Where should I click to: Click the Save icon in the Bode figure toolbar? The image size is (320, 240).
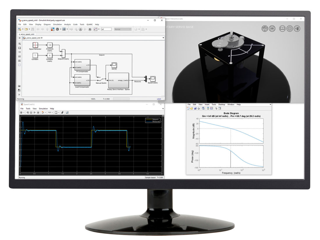click(195, 108)
